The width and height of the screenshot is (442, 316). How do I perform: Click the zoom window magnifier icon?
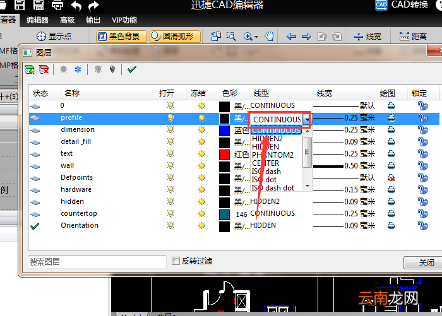click(231, 37)
